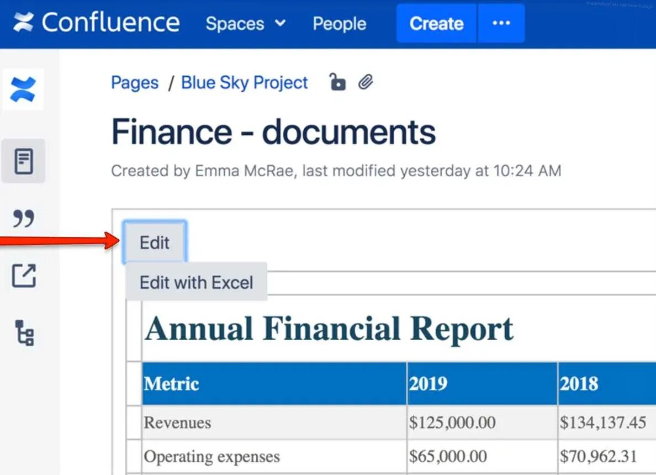Follow the Pages breadcrumb link
The image size is (656, 475).
point(135,82)
